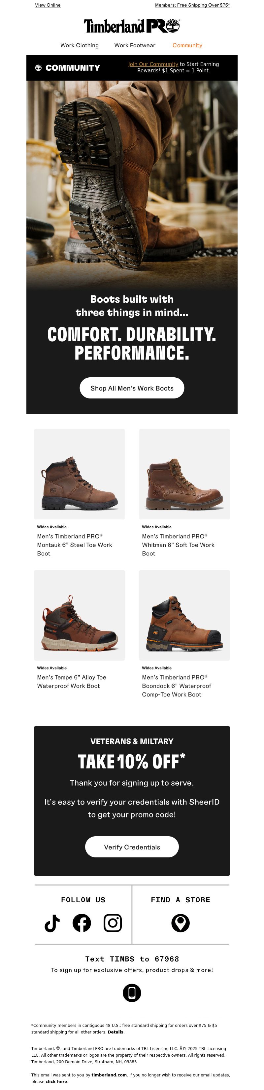
Task: Click the Community tree logo in banner
Action: coord(38,68)
